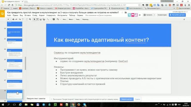Click the insert image icon

tap(41, 19)
